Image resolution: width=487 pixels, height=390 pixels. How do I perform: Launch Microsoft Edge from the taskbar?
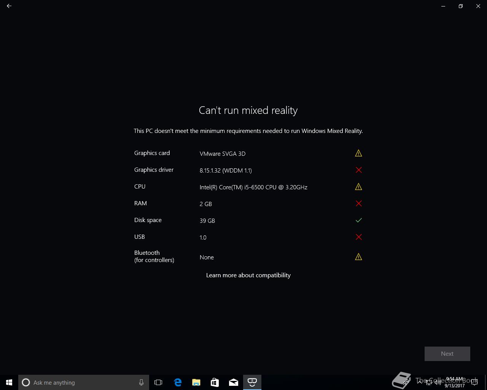coord(177,382)
